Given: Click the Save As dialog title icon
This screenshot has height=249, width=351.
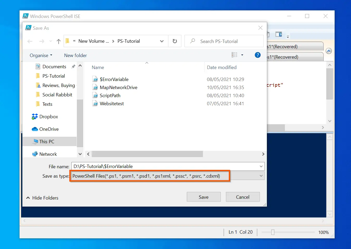Looking at the screenshot, I should pos(28,28).
